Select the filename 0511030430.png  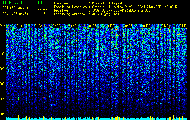[x=15, y=8]
